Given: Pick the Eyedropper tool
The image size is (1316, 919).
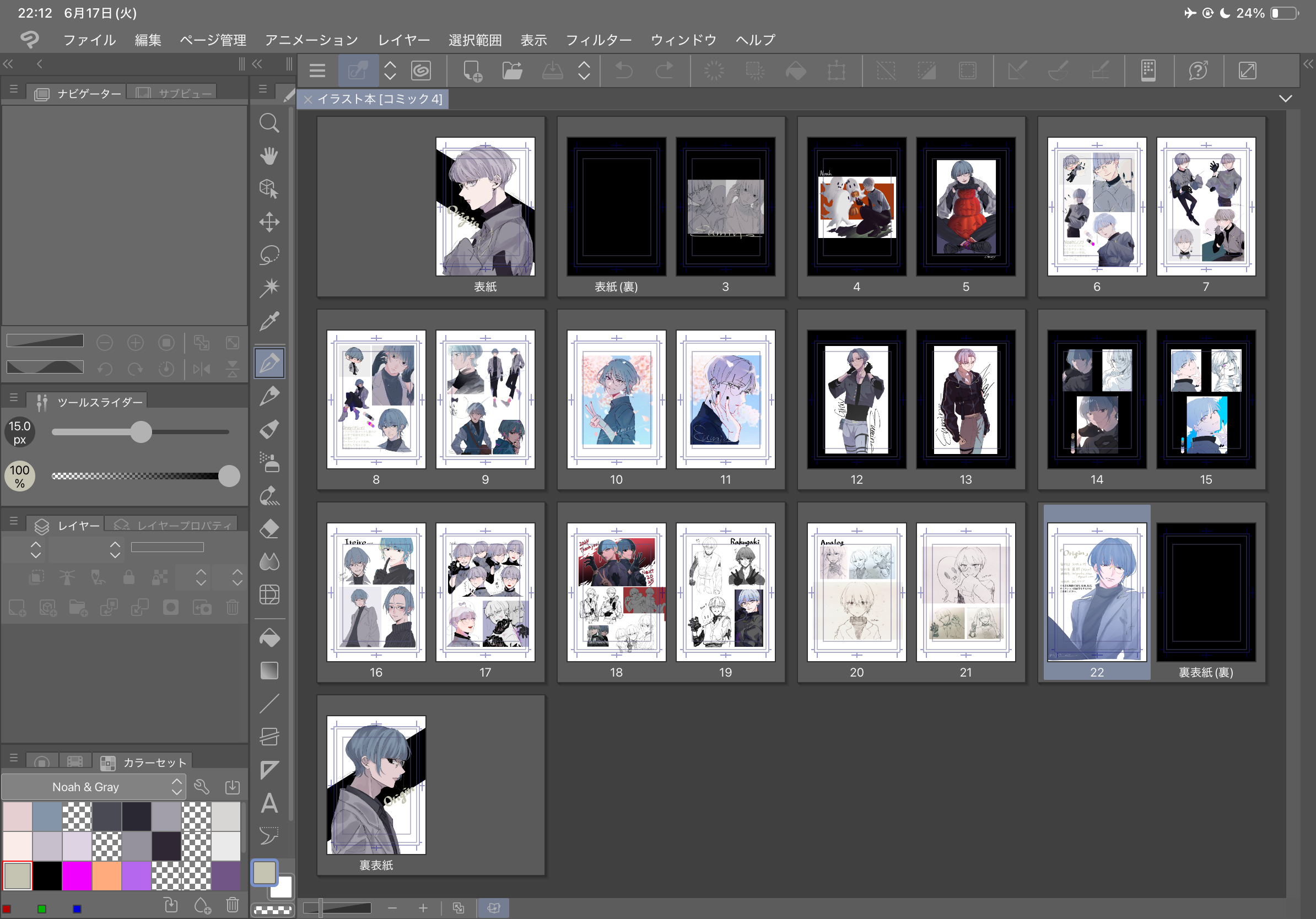Looking at the screenshot, I should [x=269, y=321].
